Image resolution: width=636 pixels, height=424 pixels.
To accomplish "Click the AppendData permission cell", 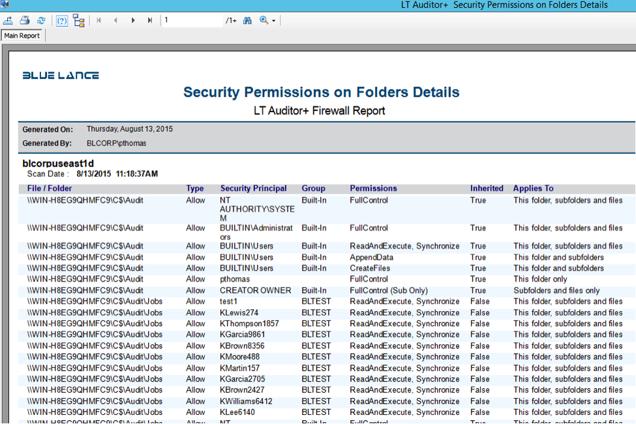I will coord(372,257).
